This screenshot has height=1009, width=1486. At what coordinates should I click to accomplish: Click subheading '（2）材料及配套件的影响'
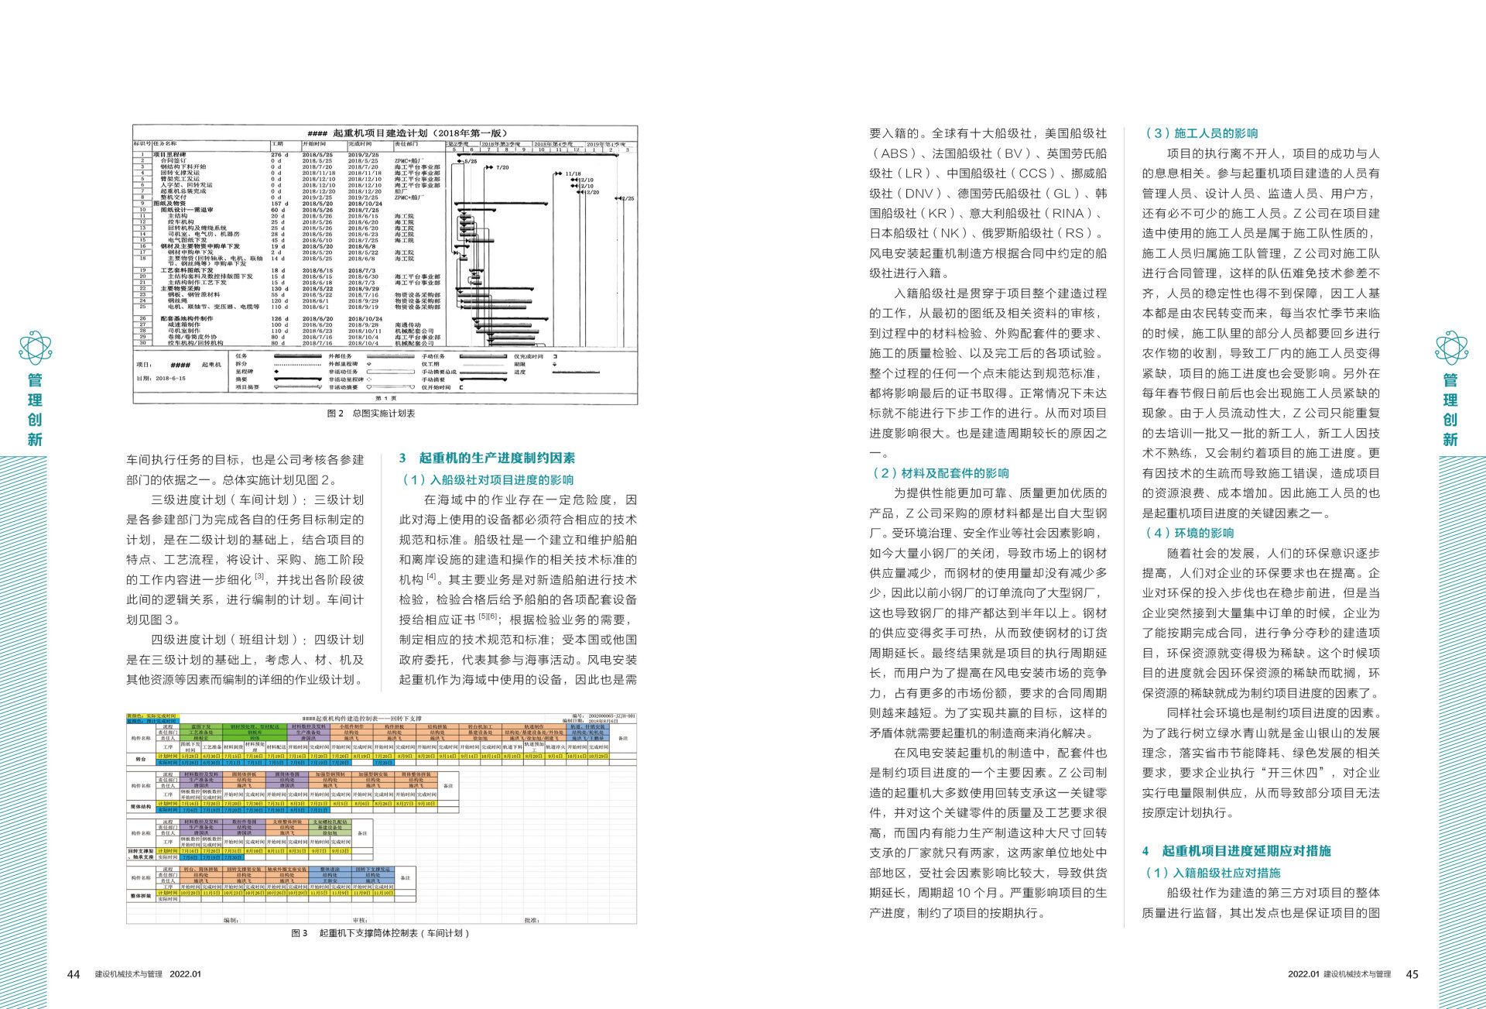940,473
